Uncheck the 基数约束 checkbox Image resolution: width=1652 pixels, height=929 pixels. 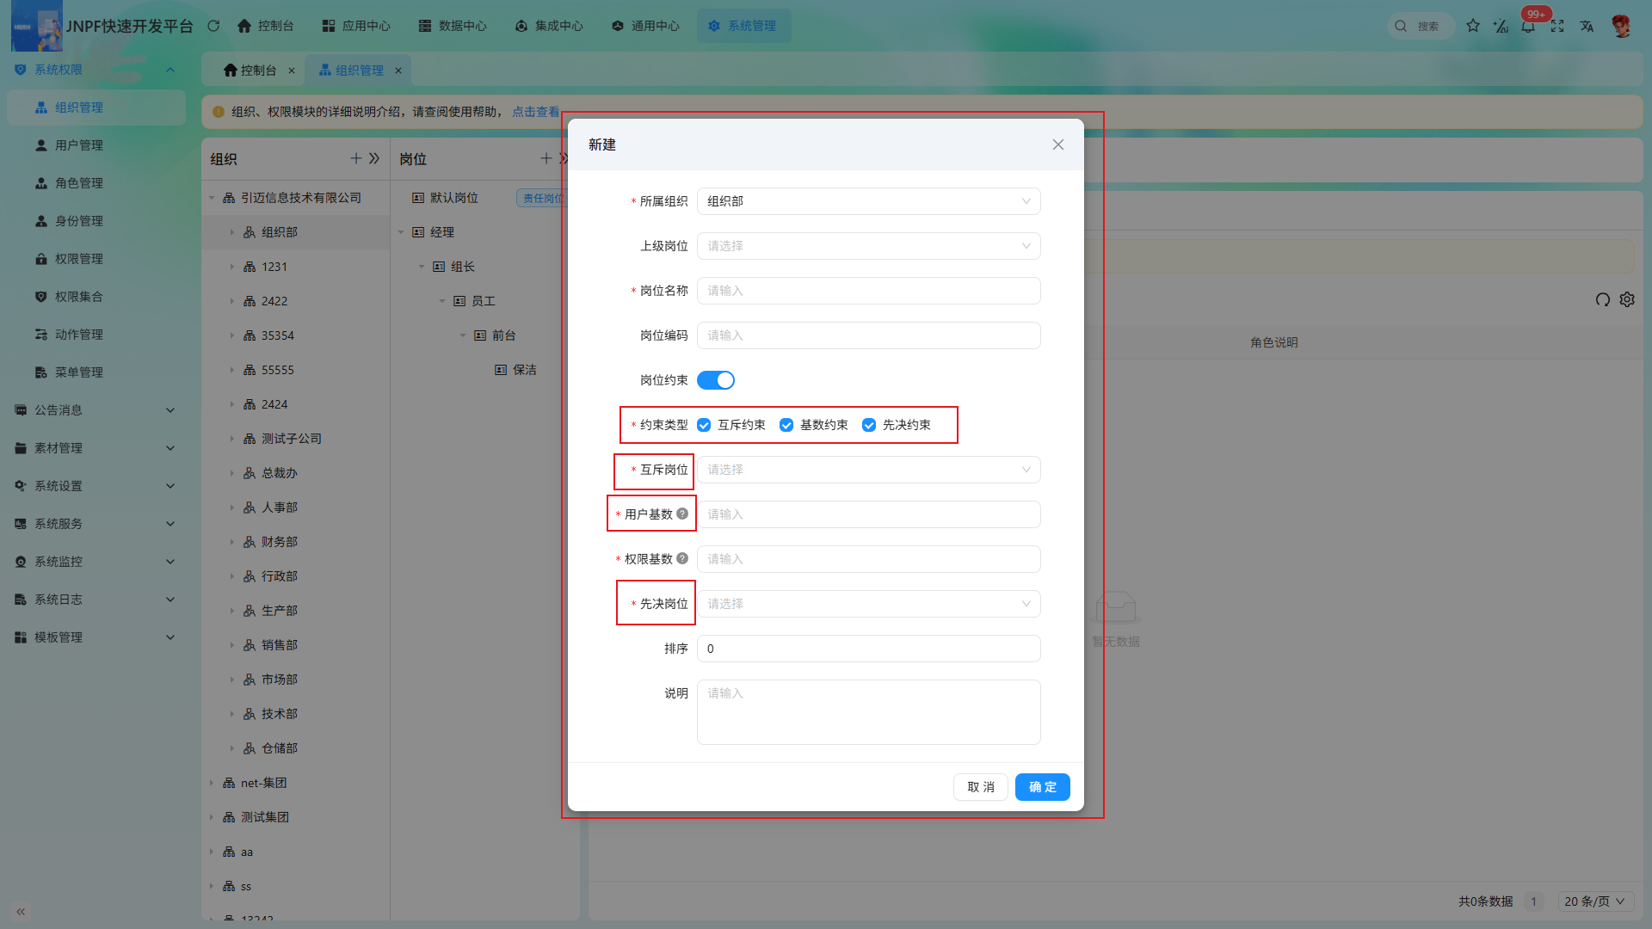coord(786,425)
